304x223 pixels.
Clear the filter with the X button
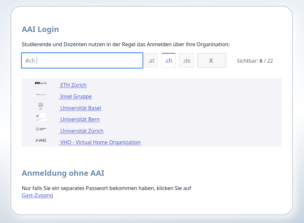pos(212,60)
